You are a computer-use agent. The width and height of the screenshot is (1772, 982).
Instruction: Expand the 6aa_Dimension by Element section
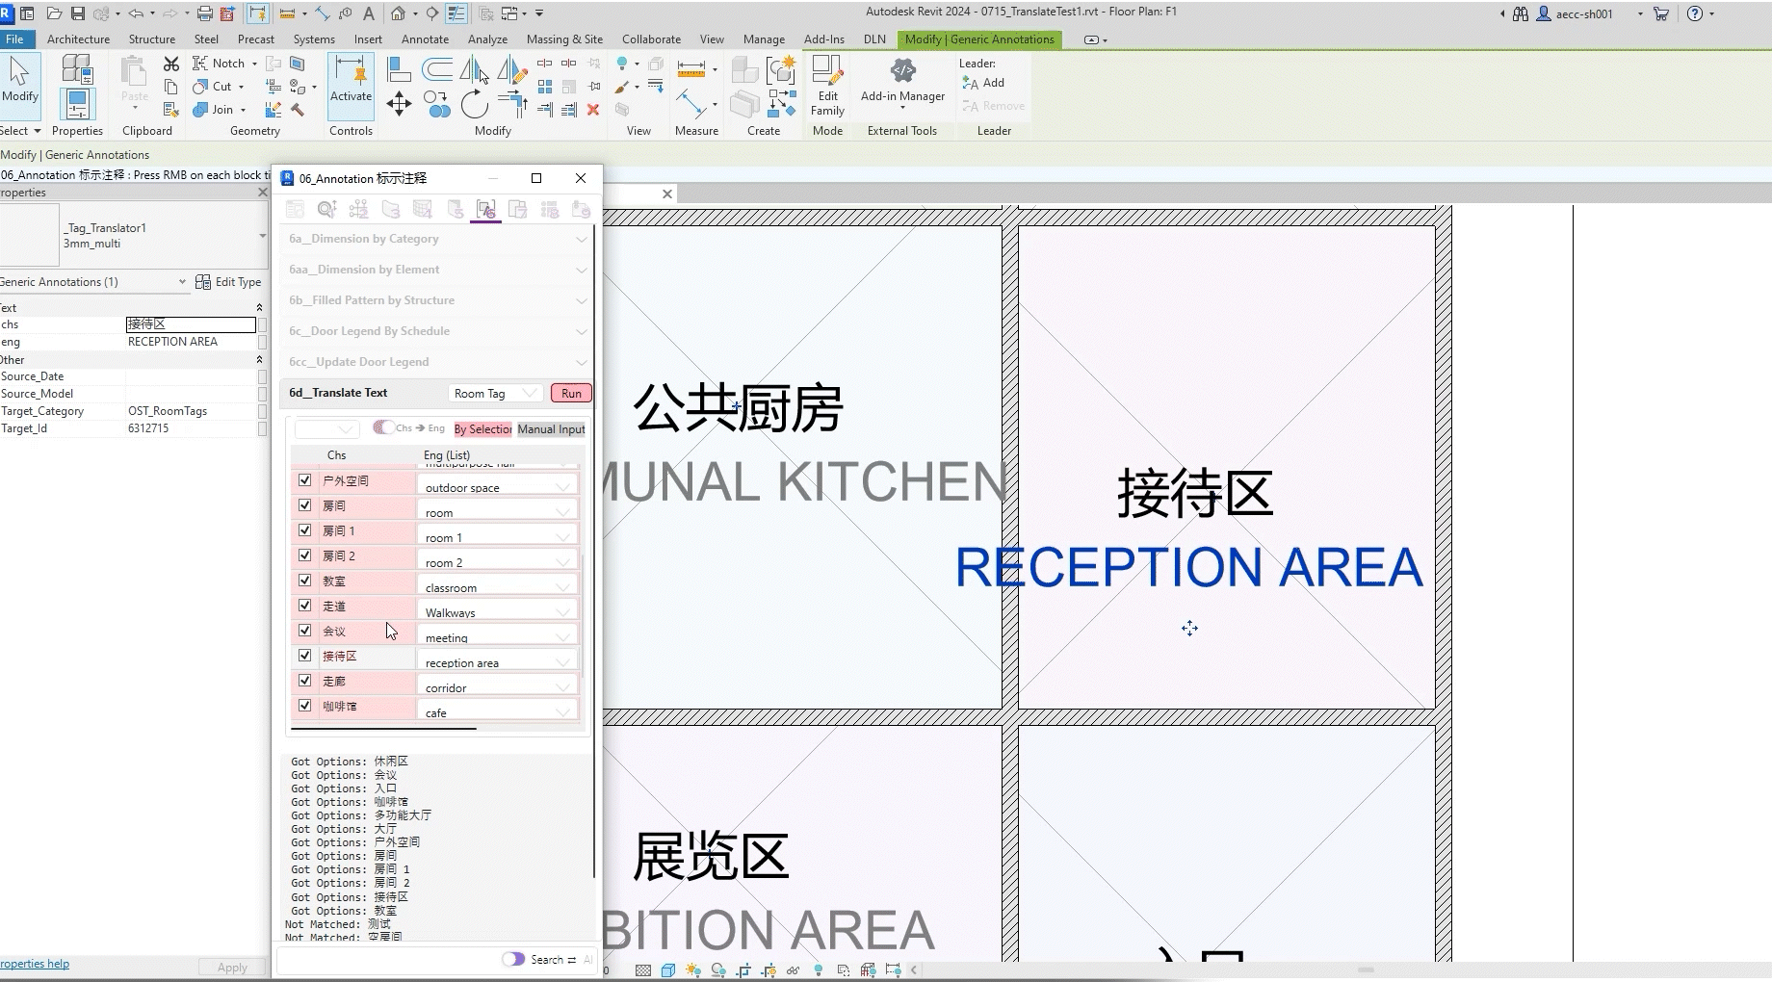[435, 270]
